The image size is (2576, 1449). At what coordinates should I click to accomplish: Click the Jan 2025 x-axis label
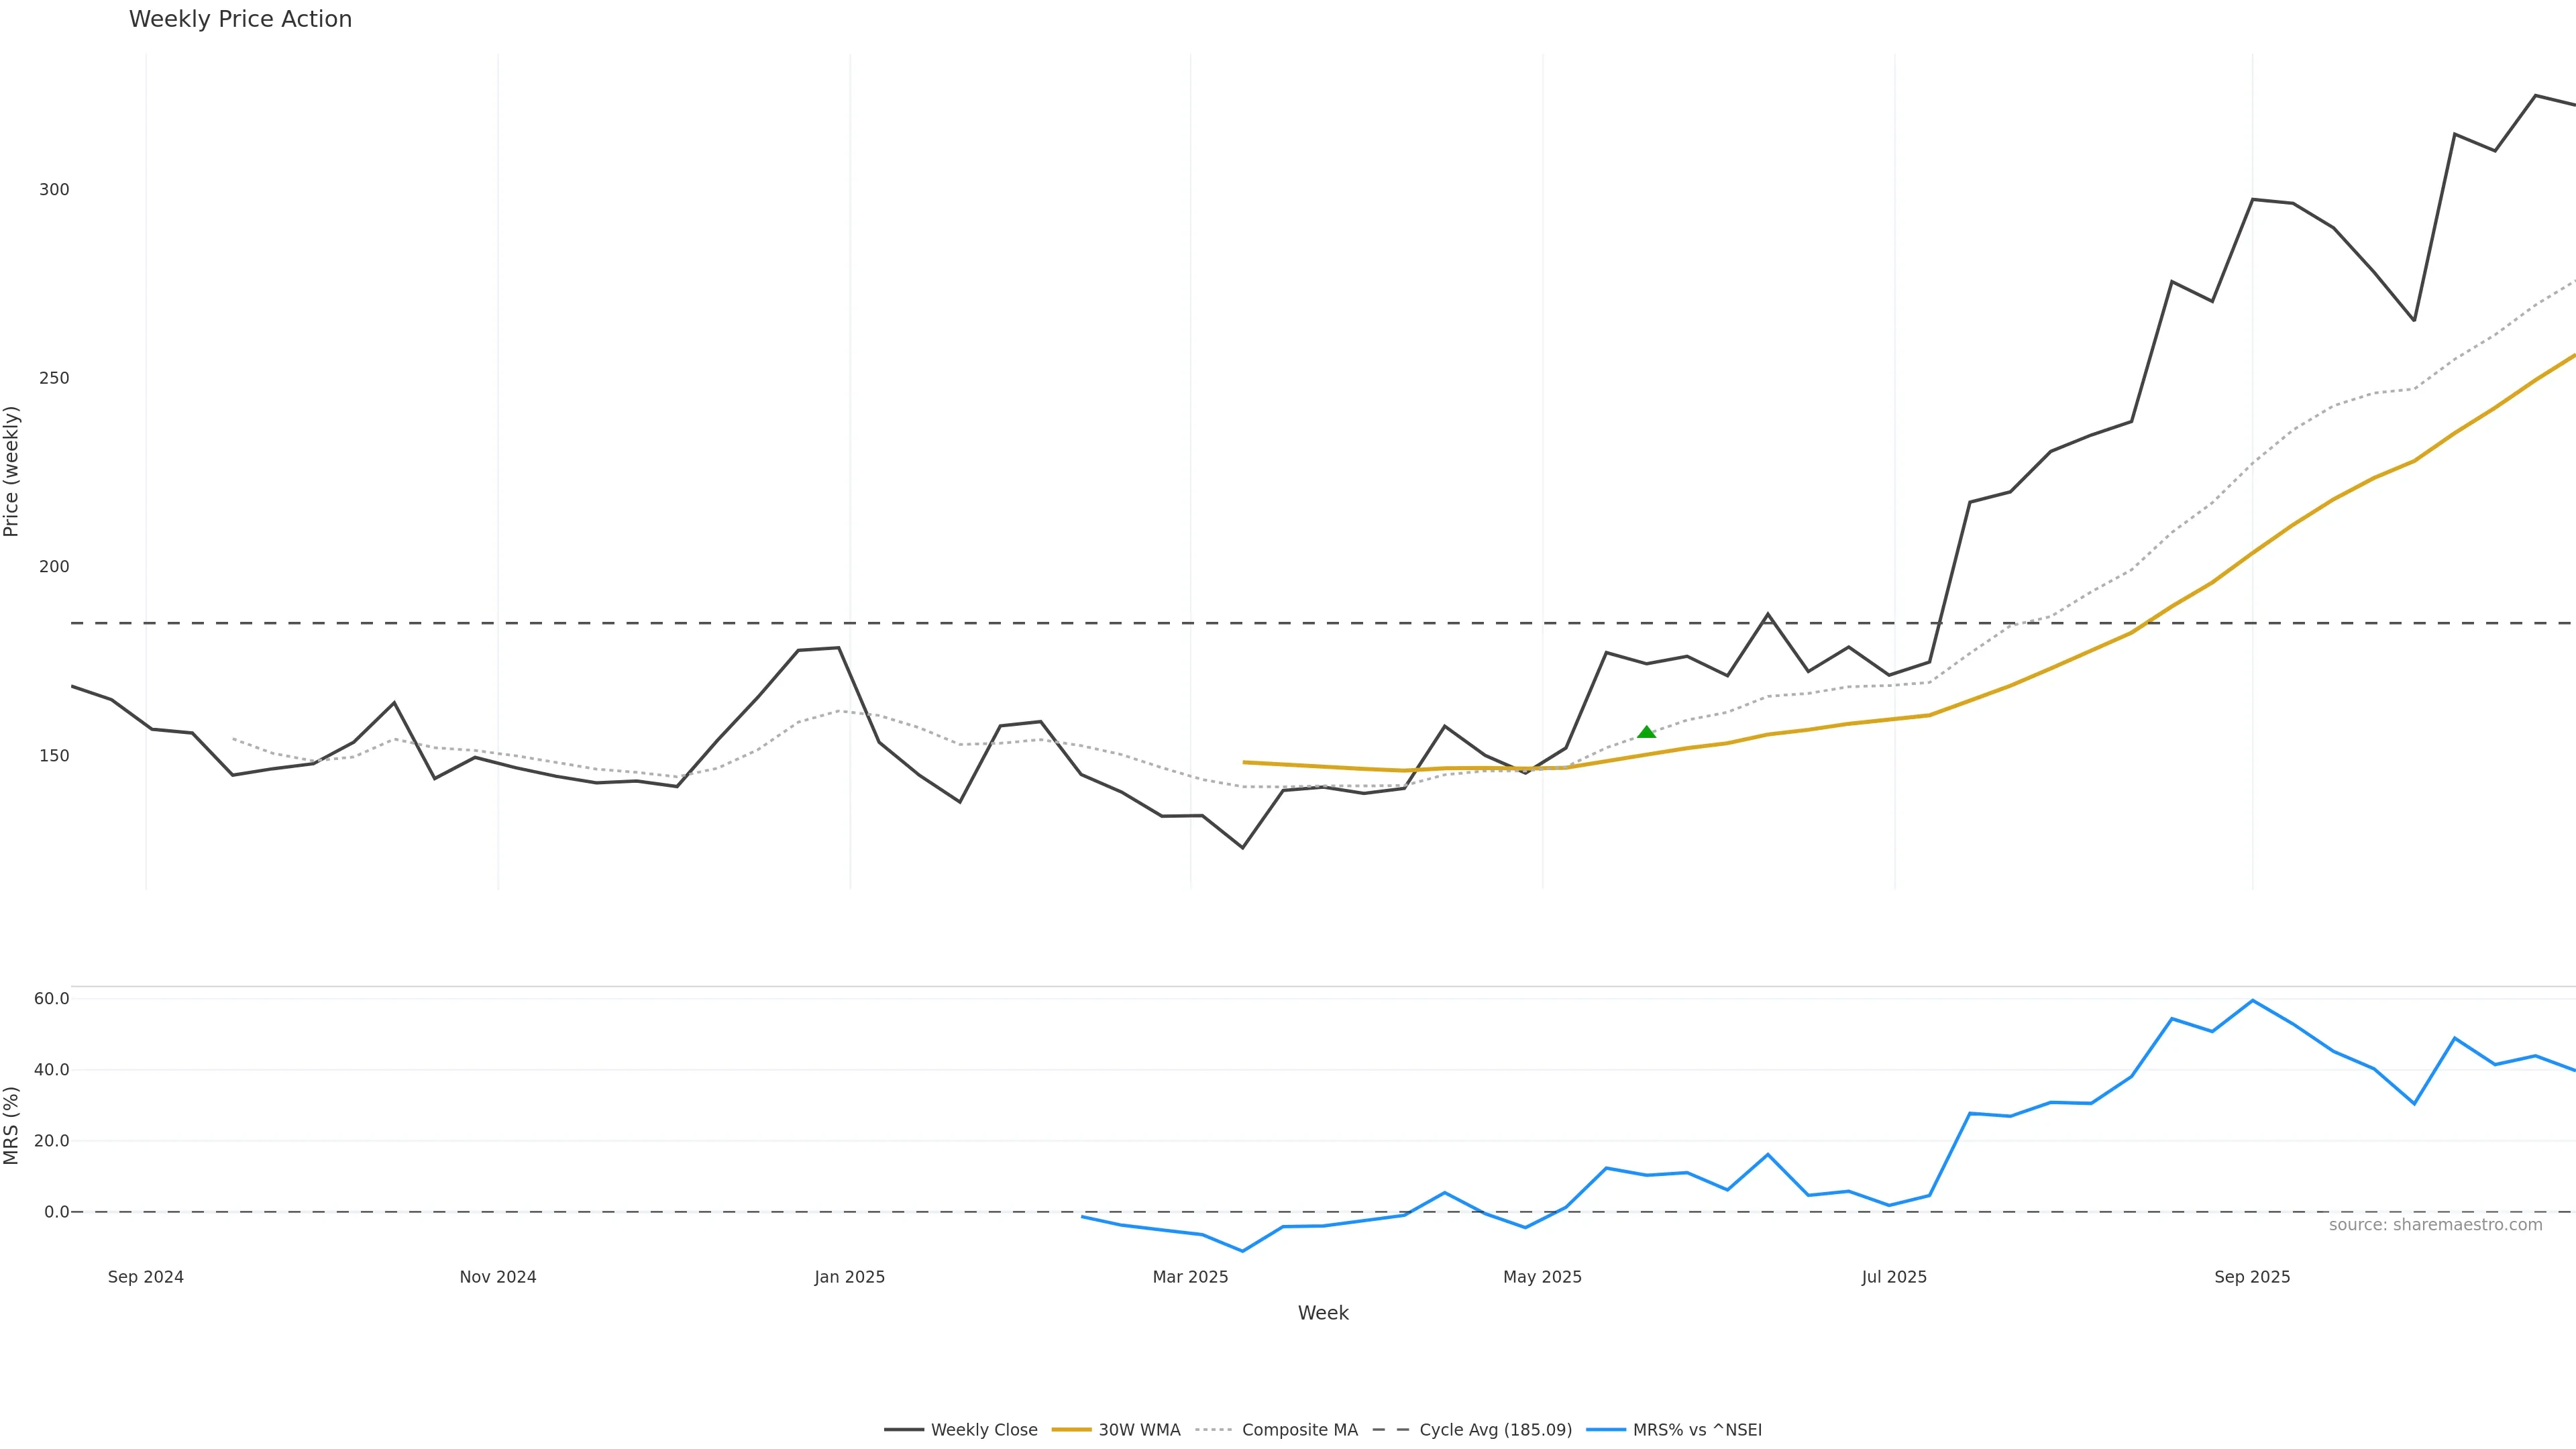(849, 1277)
